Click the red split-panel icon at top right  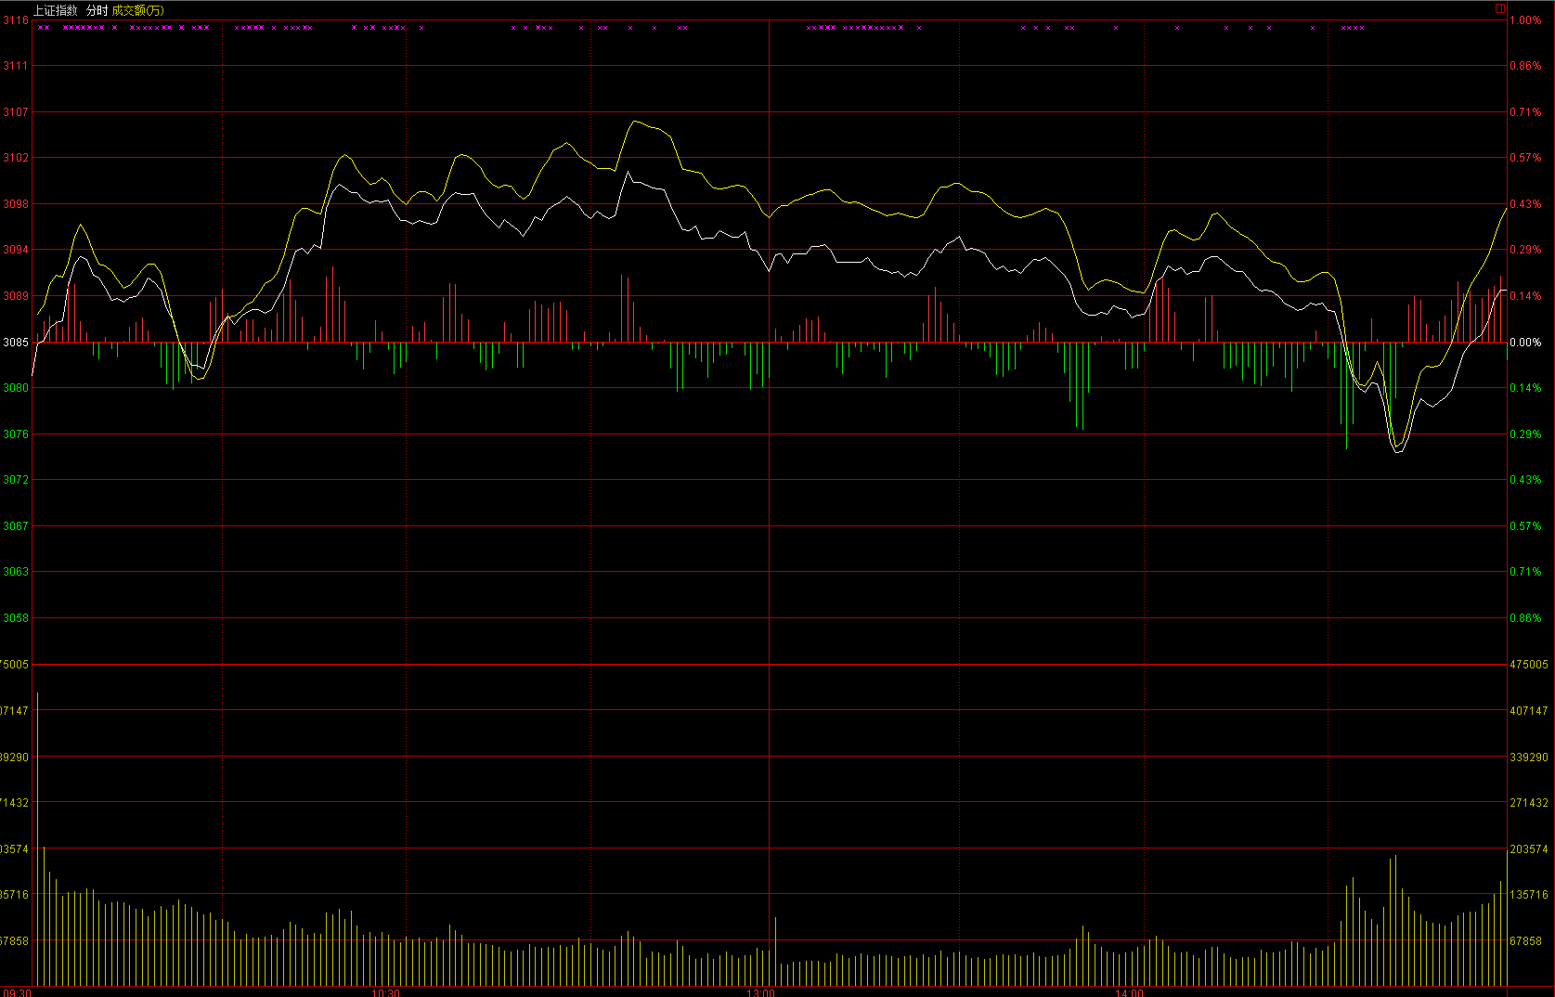click(1499, 8)
